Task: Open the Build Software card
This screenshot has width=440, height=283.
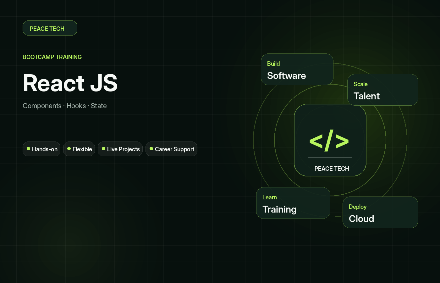Action: click(297, 69)
